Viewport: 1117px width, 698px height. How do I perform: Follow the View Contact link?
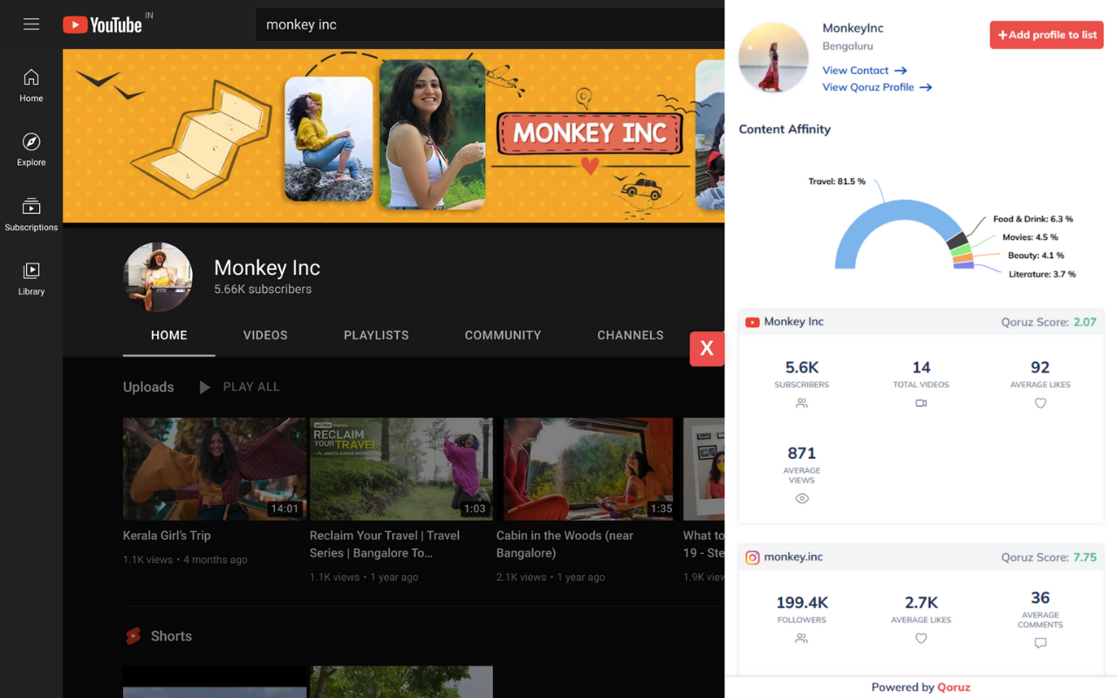(856, 70)
